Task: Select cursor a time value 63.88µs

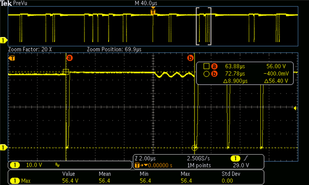Action: pos(235,66)
